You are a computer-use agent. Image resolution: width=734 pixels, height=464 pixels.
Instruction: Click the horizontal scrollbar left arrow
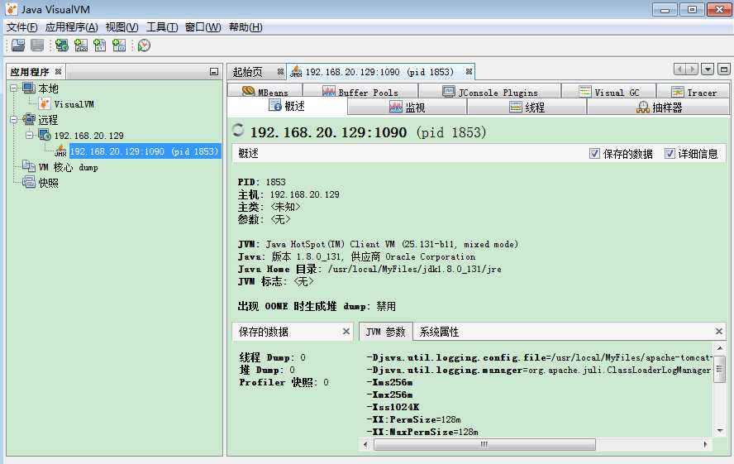pos(365,444)
